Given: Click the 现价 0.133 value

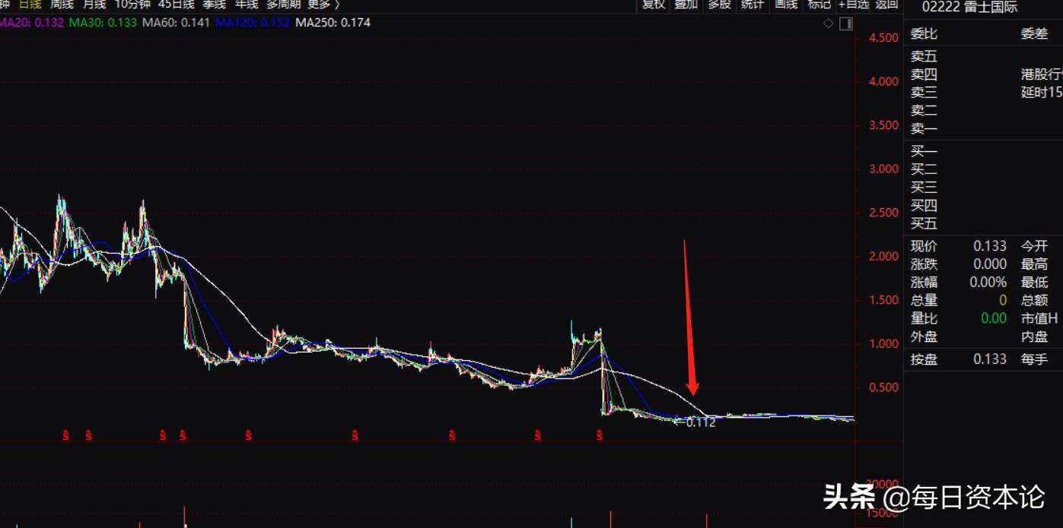Looking at the screenshot, I should 990,246.
